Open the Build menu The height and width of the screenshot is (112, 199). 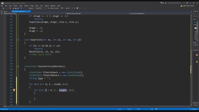click(x=21, y=6)
